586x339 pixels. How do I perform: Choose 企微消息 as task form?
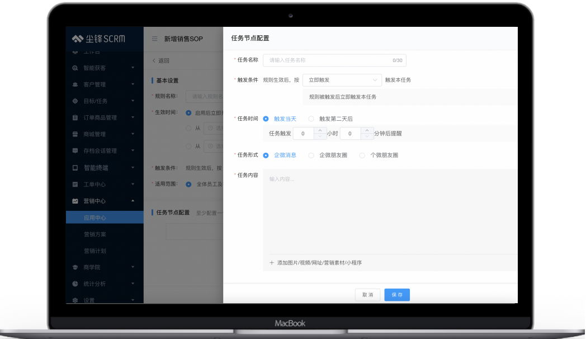[266, 155]
